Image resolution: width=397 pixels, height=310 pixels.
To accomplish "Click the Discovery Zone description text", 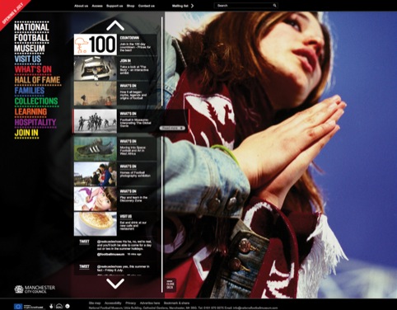I will point(133,200).
